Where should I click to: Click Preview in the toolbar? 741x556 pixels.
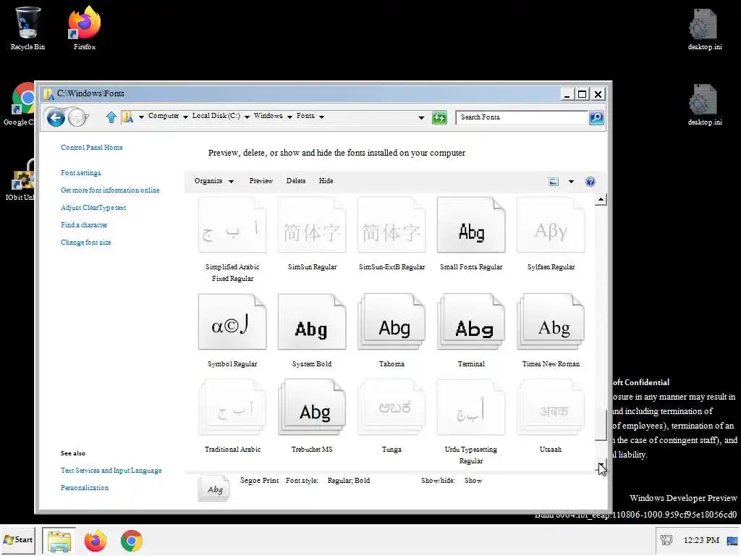[x=261, y=181]
